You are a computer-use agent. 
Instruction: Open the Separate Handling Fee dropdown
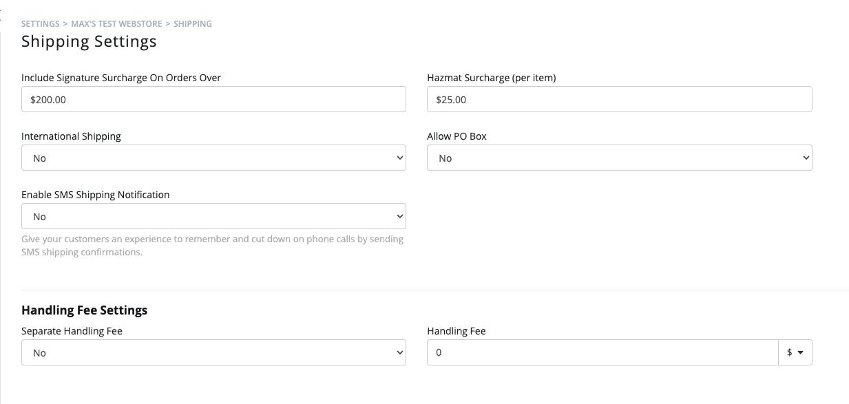click(x=213, y=352)
